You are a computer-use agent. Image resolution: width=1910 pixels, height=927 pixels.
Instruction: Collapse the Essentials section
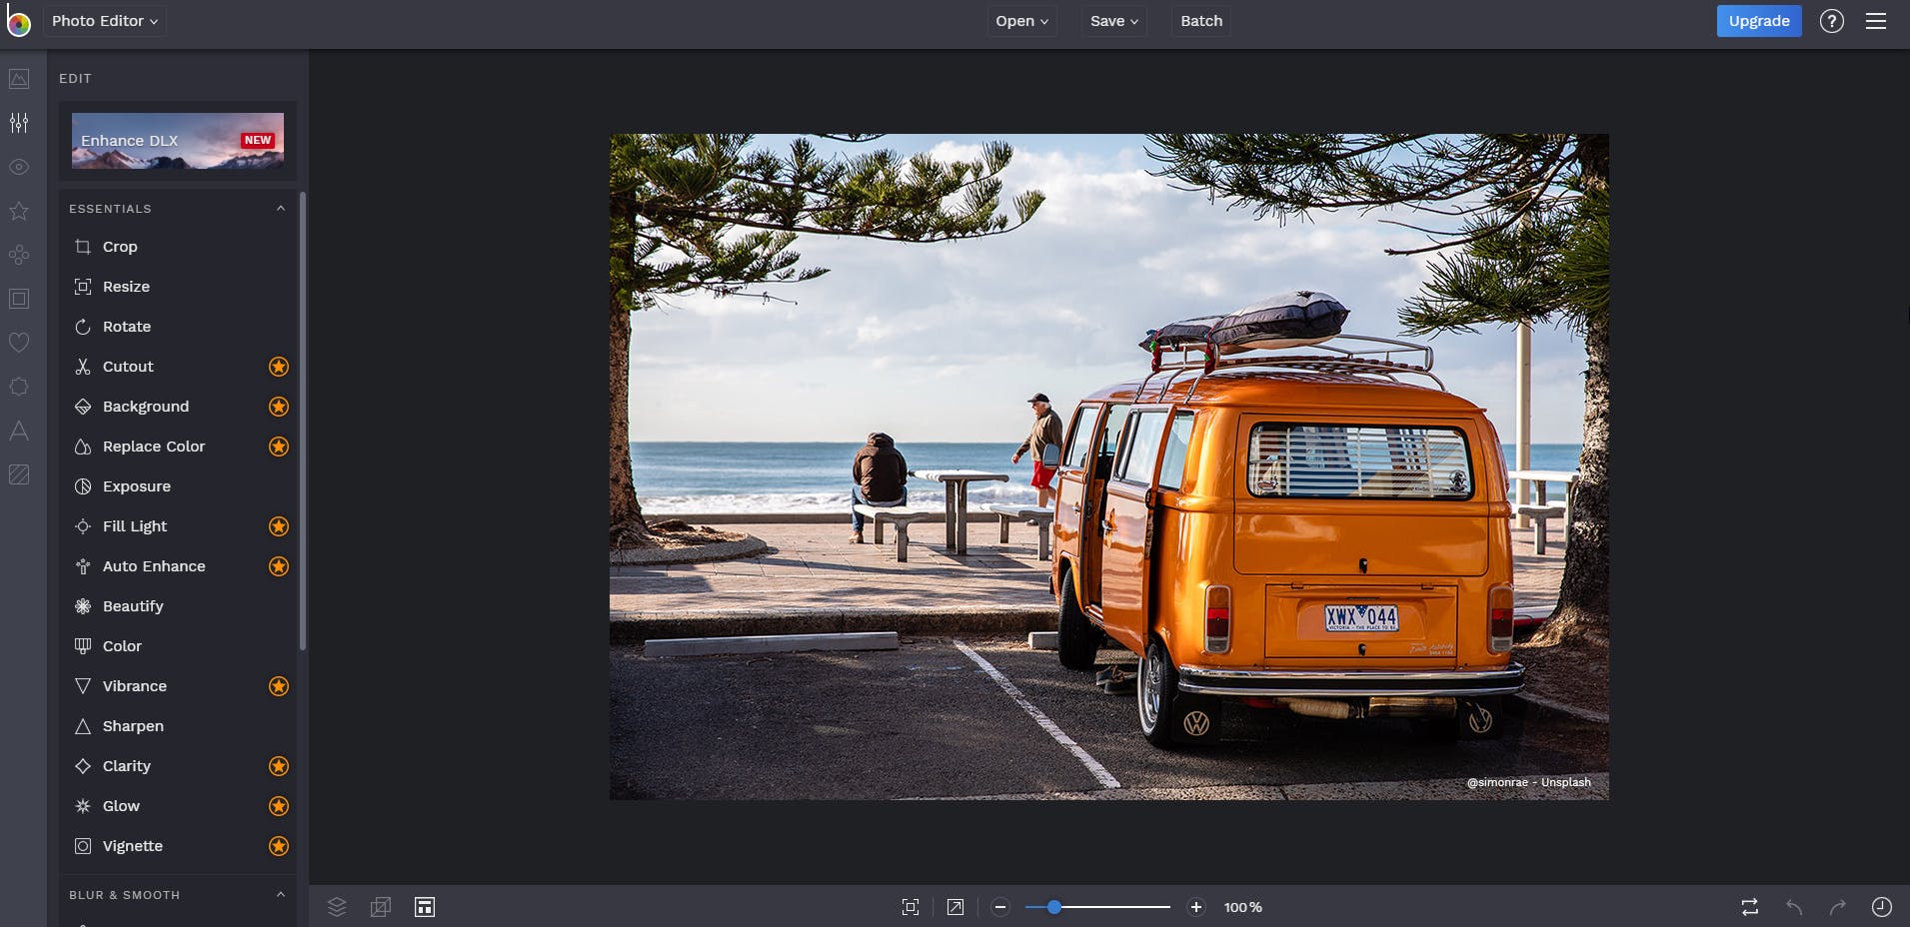tap(280, 209)
